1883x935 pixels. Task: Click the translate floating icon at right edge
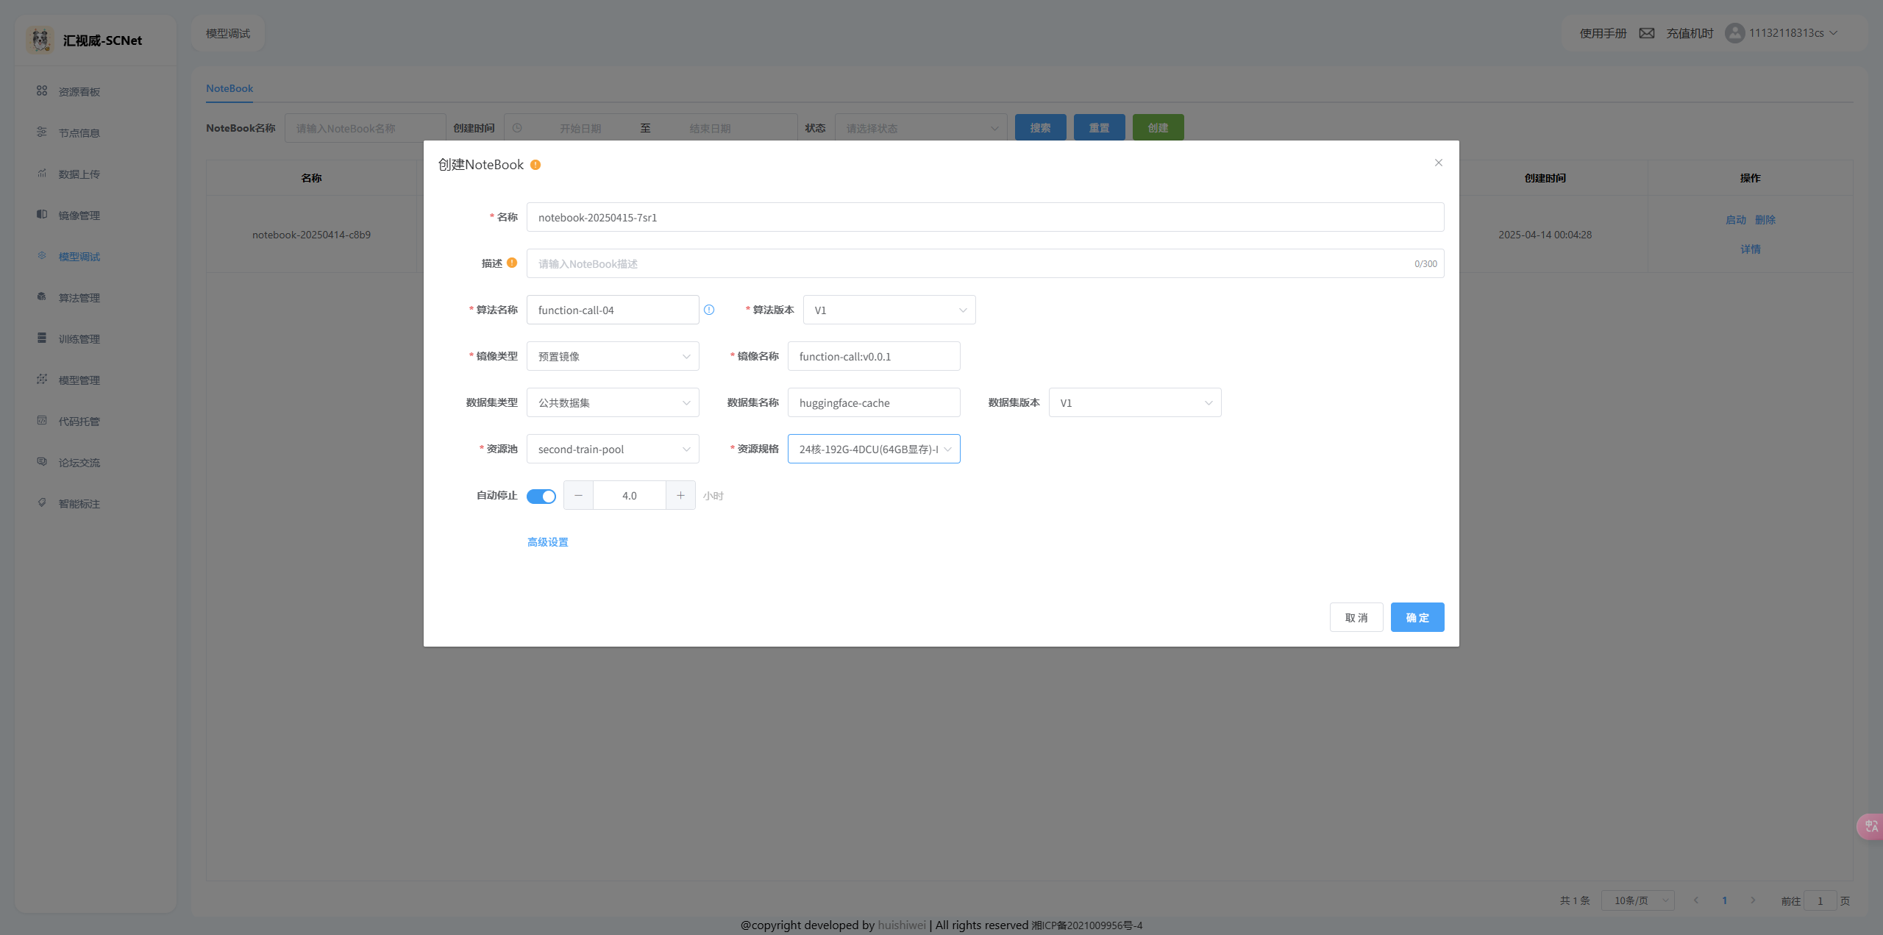[1870, 826]
